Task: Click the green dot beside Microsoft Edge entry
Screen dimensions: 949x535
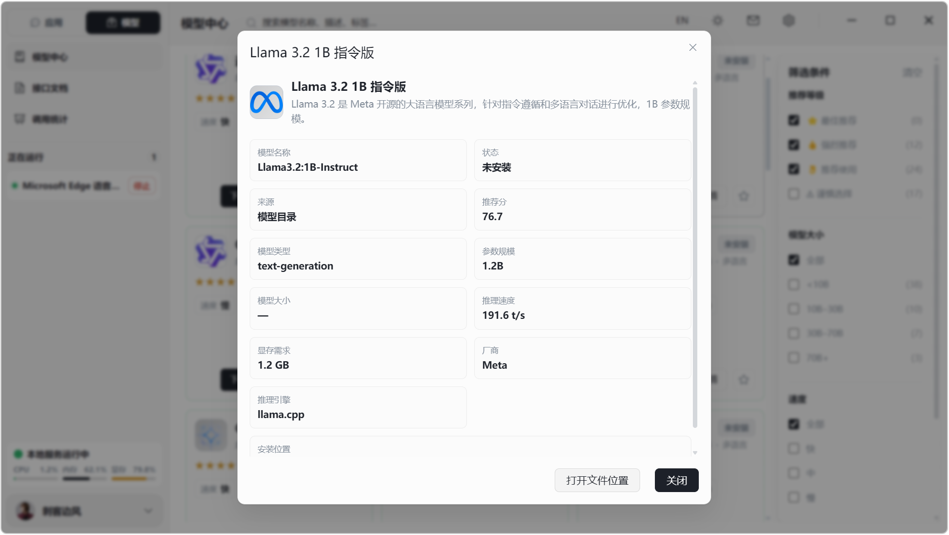Action: pos(15,186)
